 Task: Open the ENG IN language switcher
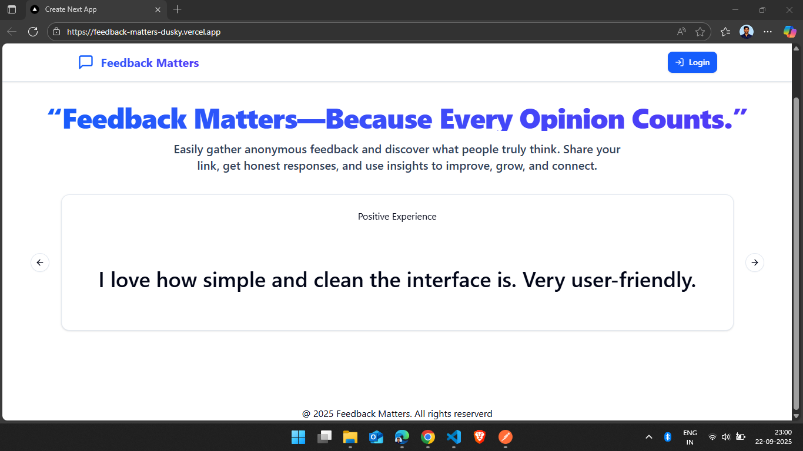point(689,437)
